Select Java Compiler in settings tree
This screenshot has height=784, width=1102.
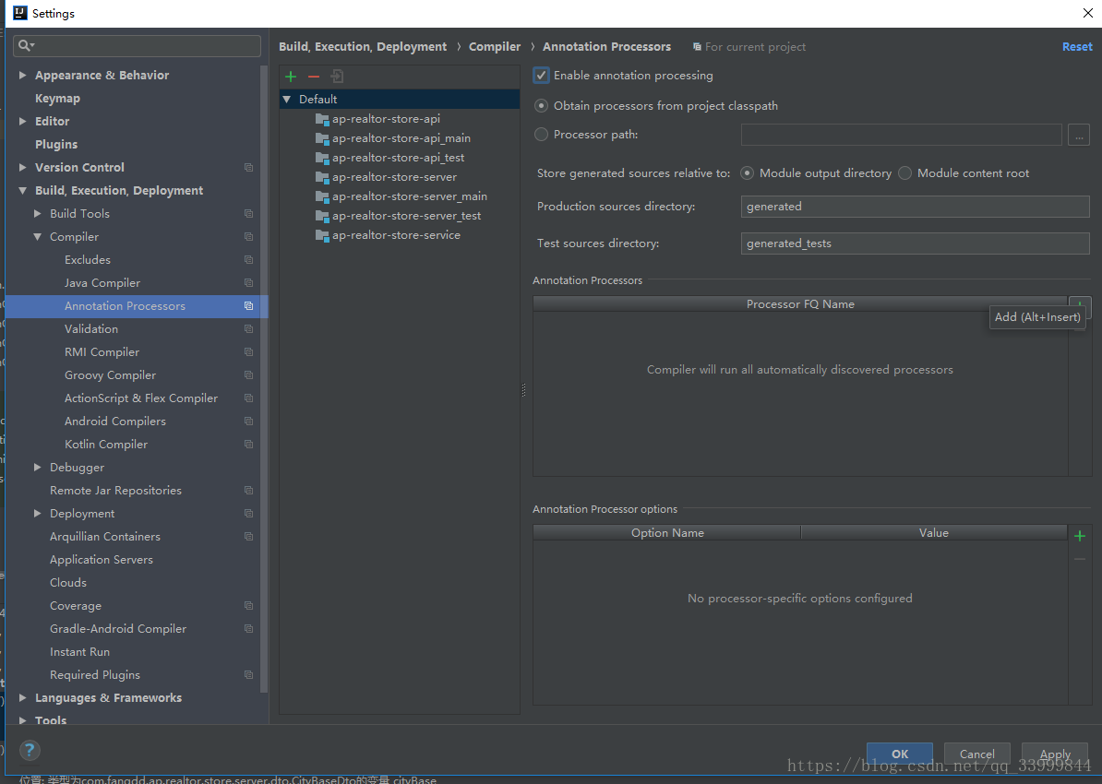(102, 282)
